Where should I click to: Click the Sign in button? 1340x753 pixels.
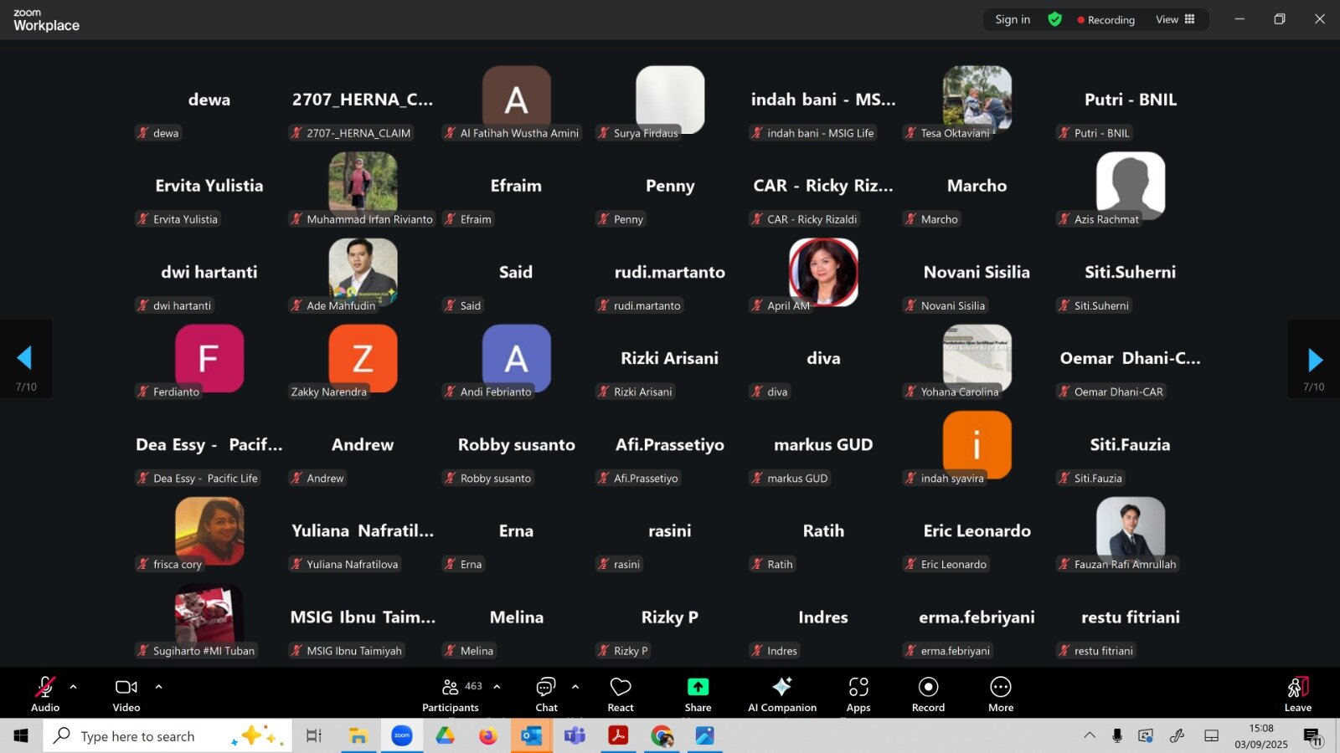[x=1013, y=19]
